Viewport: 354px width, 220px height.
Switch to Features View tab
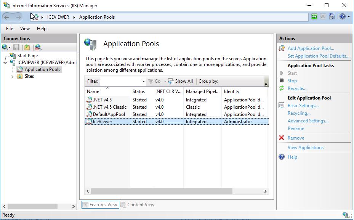coord(100,205)
